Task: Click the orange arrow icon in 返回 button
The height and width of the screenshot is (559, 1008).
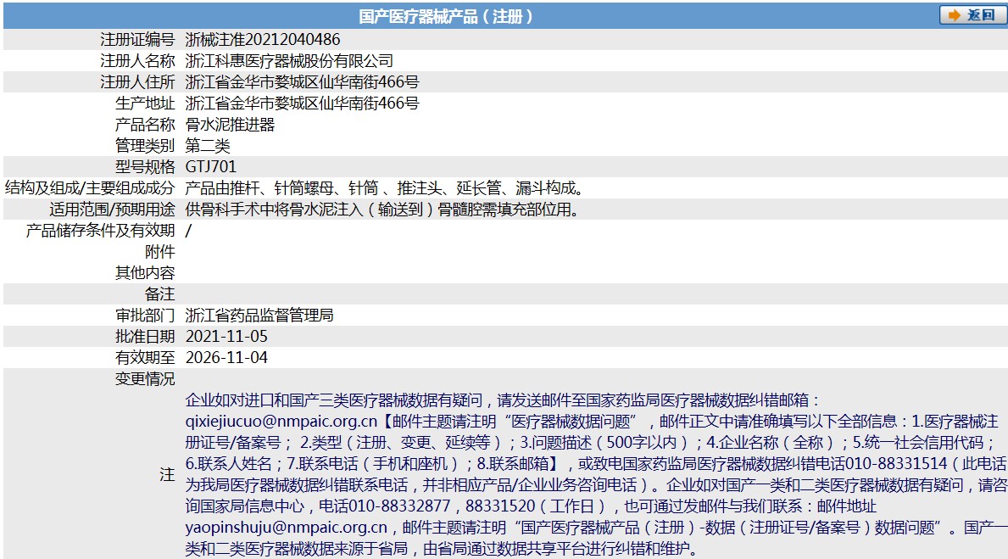Action: [x=954, y=14]
